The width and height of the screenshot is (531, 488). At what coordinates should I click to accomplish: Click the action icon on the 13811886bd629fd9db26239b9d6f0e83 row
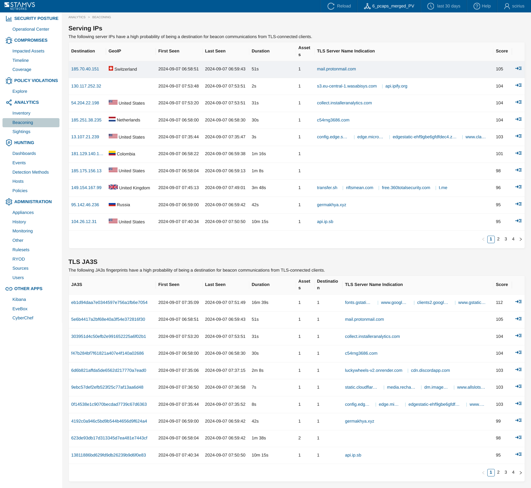tap(518, 455)
